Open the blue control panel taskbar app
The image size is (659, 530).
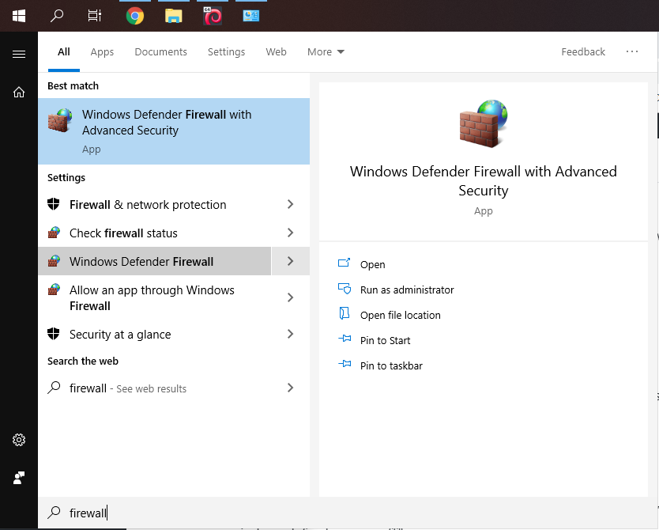pyautogui.click(x=251, y=16)
